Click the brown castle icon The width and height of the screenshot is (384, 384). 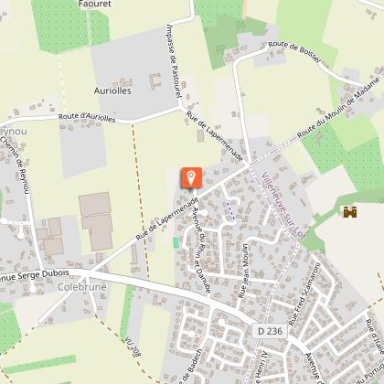[x=350, y=212]
